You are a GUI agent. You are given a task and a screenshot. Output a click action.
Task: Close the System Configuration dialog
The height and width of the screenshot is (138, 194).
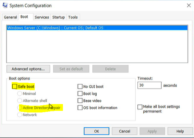click(x=189, y=5)
